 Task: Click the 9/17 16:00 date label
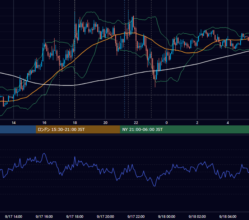point(44,216)
